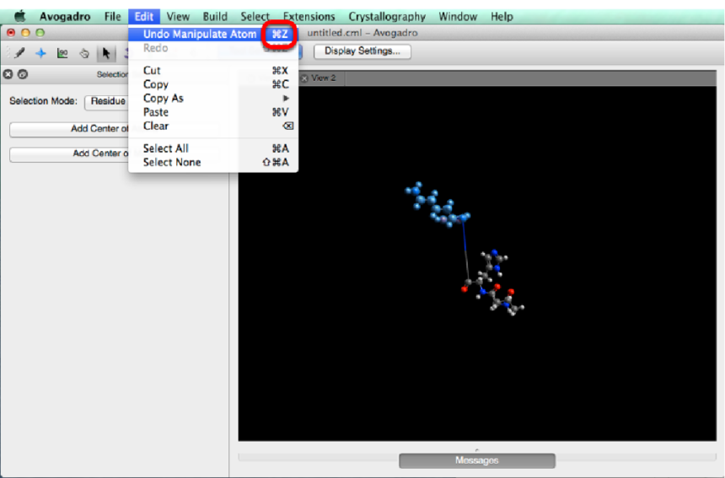This screenshot has height=478, width=725.
Task: Close the Selection settings panel
Action: 8,74
